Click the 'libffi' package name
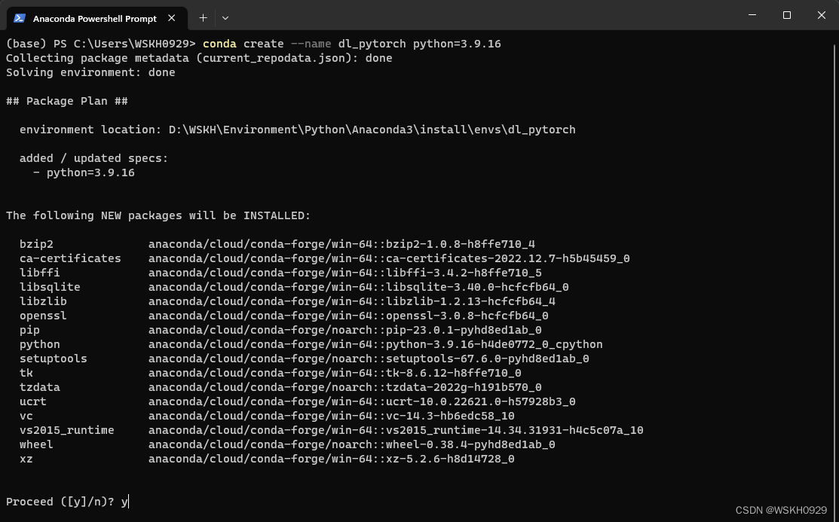The width and height of the screenshot is (839, 522). [x=40, y=273]
